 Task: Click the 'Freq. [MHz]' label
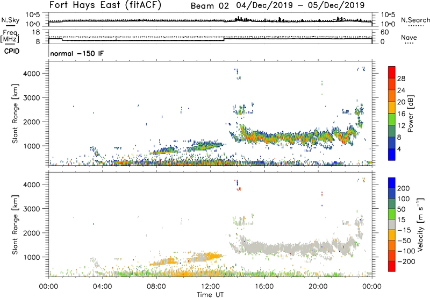[x=10, y=36]
